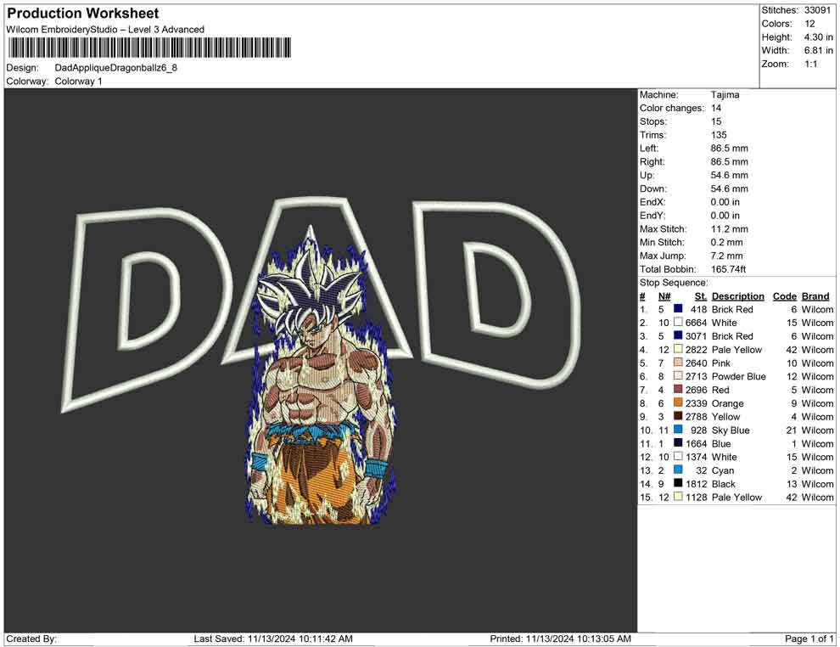Click the Goku embroidery figure in the preview
840x647 pixels.
322,375
